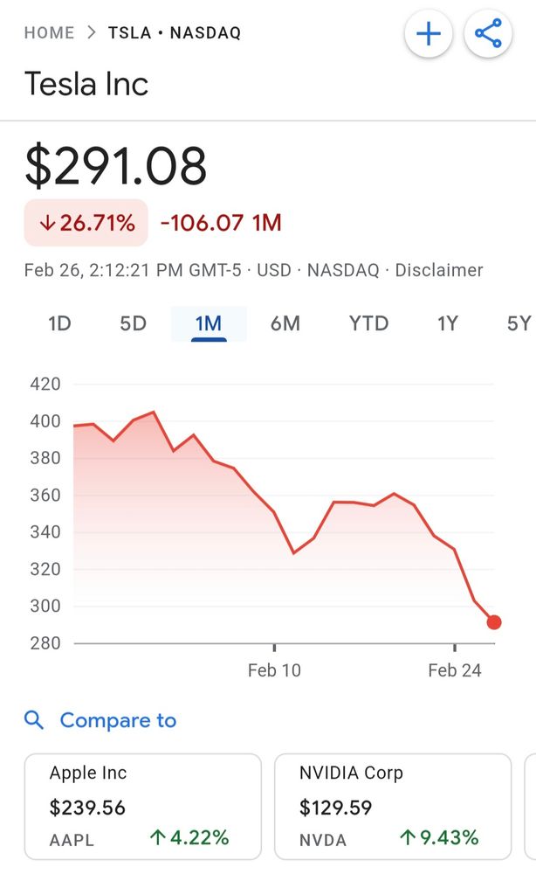This screenshot has width=536, height=874.
Task: Select the 5D time range
Action: pos(132,323)
